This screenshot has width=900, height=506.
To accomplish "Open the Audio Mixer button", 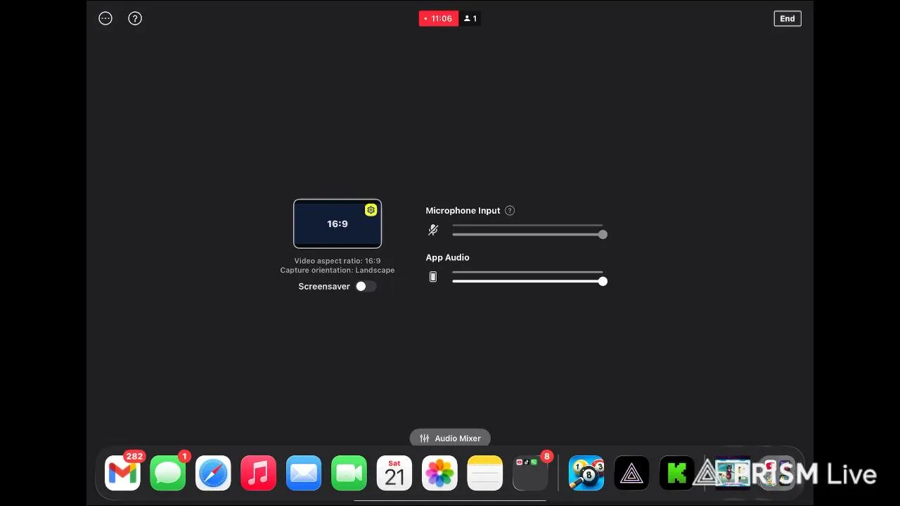I will click(x=450, y=439).
